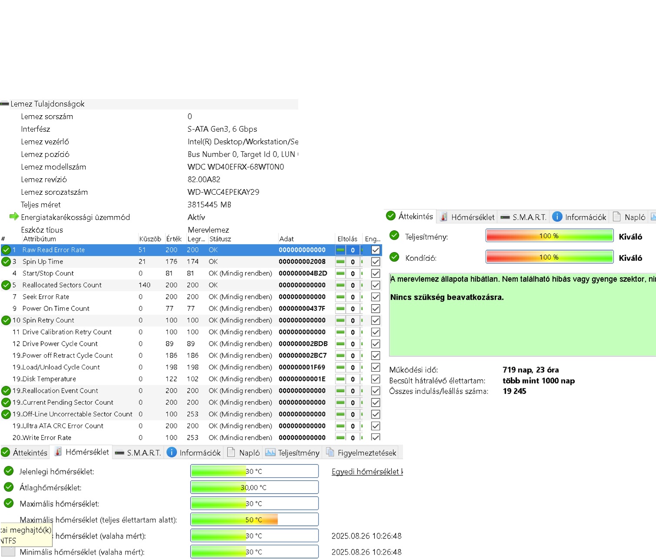Image resolution: width=656 pixels, height=559 pixels.
Task: Click the green check icon on Raw Read Error Rate row
Action: coord(6,250)
